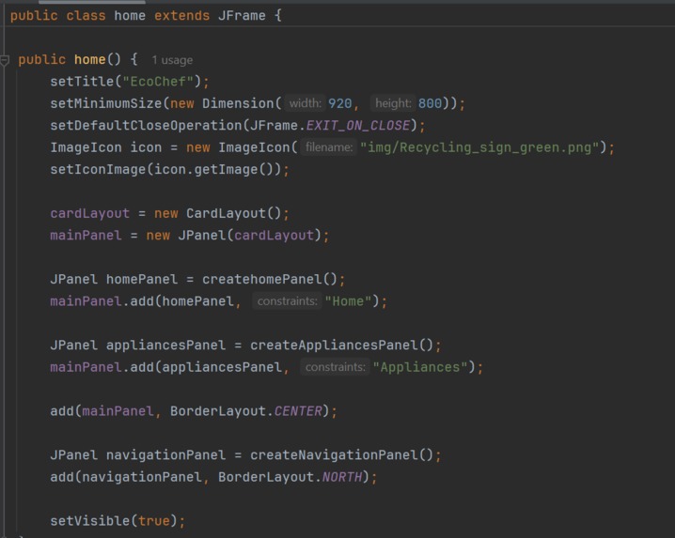This screenshot has height=538, width=675.
Task: Click 'cardLayout' argument inside JPanel constructor
Action: tap(274, 236)
